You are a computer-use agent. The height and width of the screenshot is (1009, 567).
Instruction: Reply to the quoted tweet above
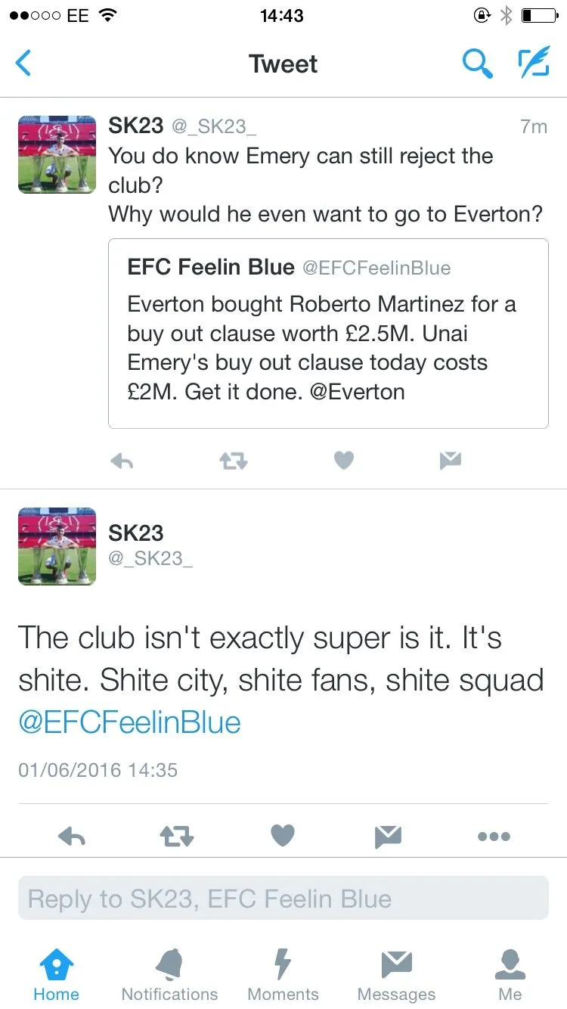122,461
